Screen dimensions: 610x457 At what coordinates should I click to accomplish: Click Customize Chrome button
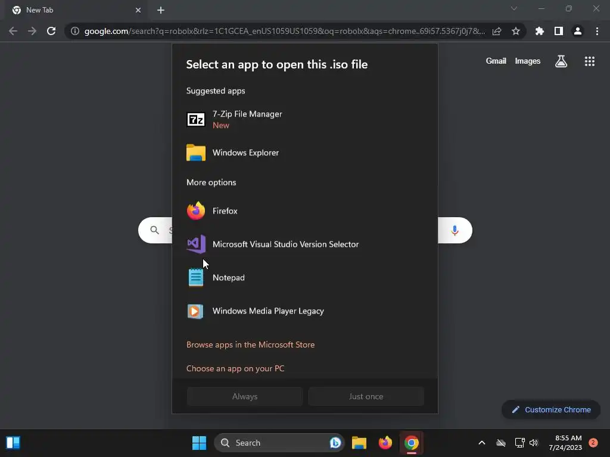click(x=551, y=409)
